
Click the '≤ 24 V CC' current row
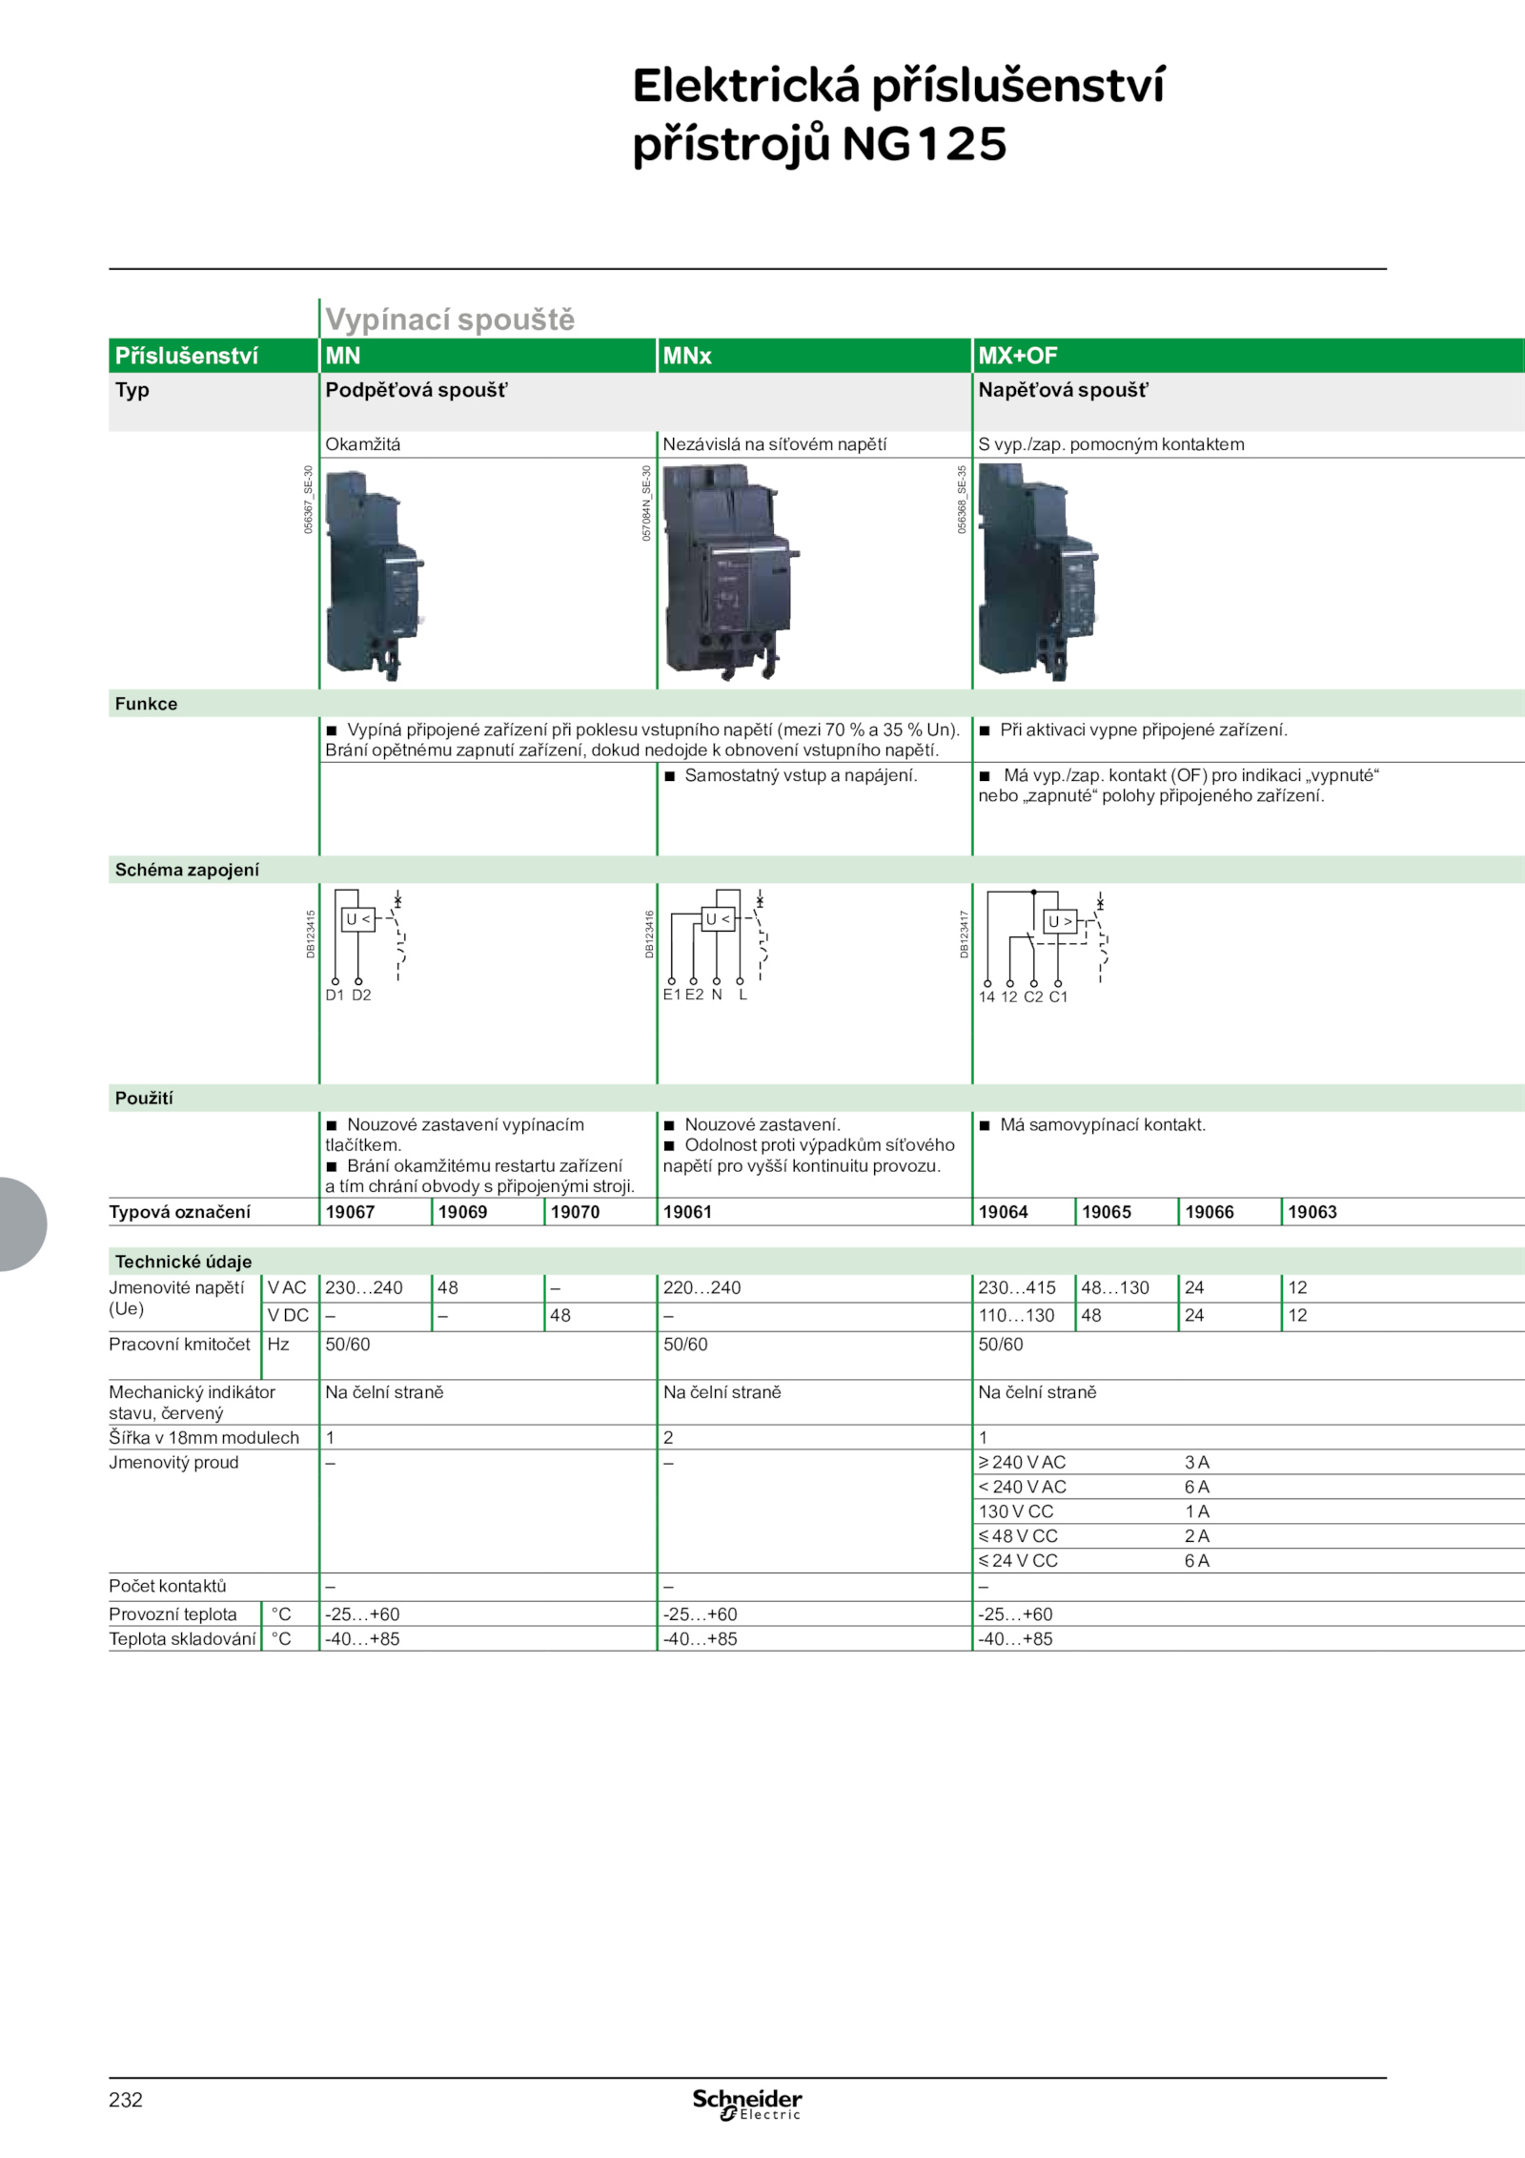tap(1249, 1561)
